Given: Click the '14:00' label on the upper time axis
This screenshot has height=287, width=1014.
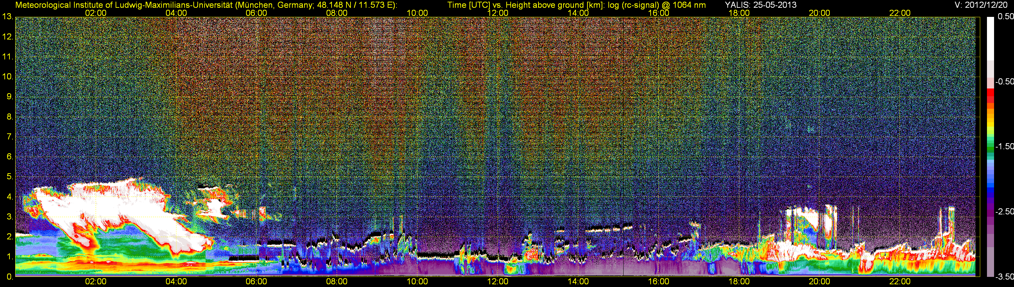Looking at the screenshot, I should [x=578, y=13].
